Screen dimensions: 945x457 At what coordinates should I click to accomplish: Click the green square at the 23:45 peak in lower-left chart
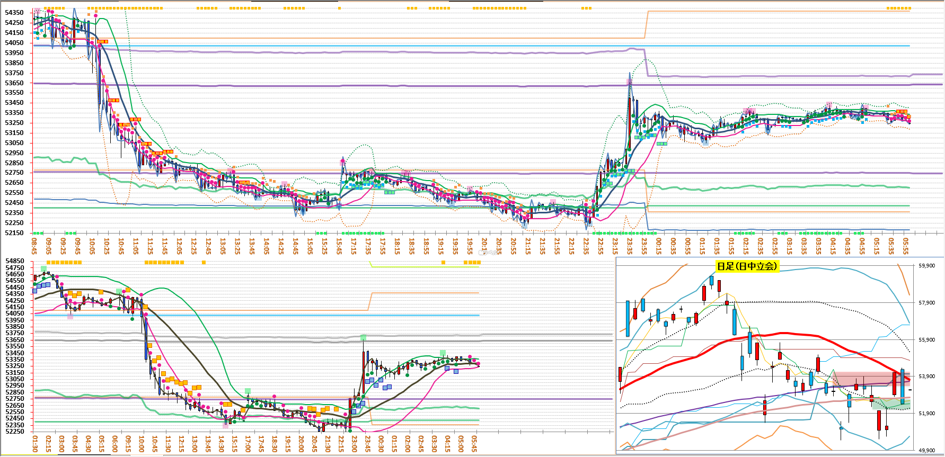(x=363, y=337)
